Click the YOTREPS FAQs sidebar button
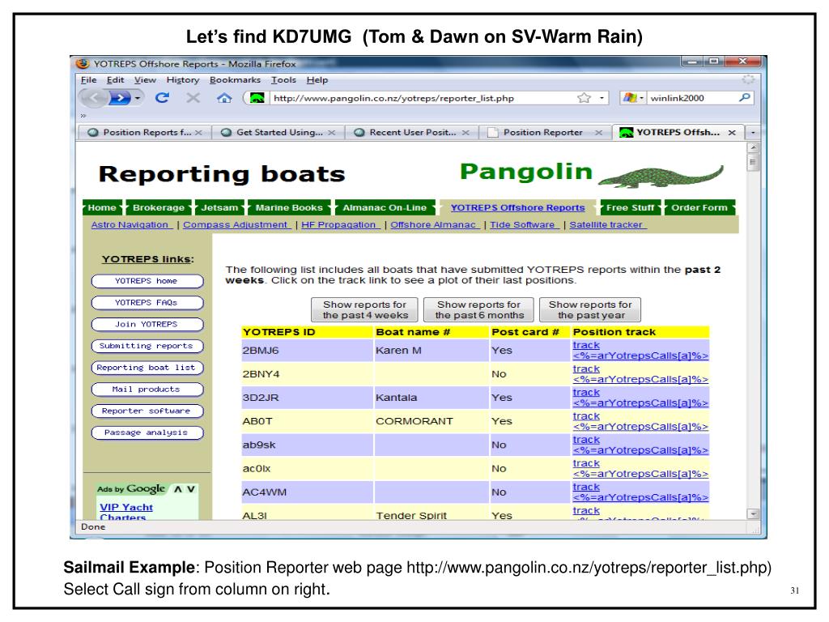Viewport: 829px width, 622px height. point(147,303)
